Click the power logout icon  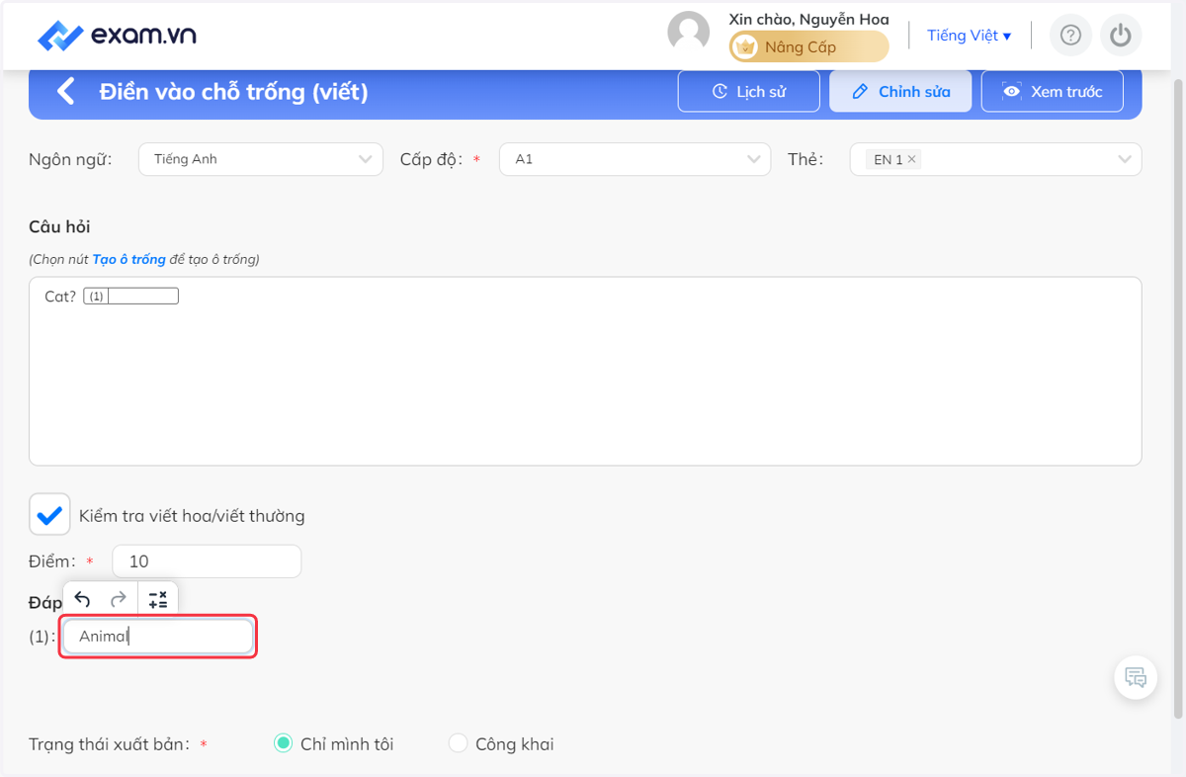point(1120,36)
